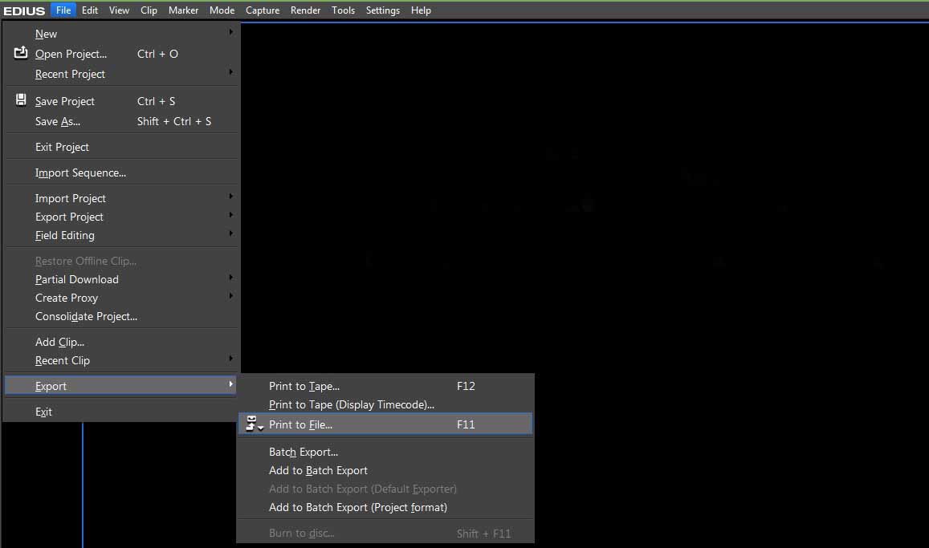Click Consolidate Project menu item
This screenshot has width=929, height=548.
[86, 316]
